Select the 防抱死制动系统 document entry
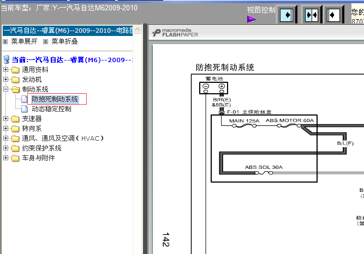 [x=55, y=99]
